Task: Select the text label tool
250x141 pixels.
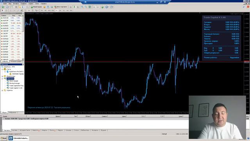Action: [32, 11]
